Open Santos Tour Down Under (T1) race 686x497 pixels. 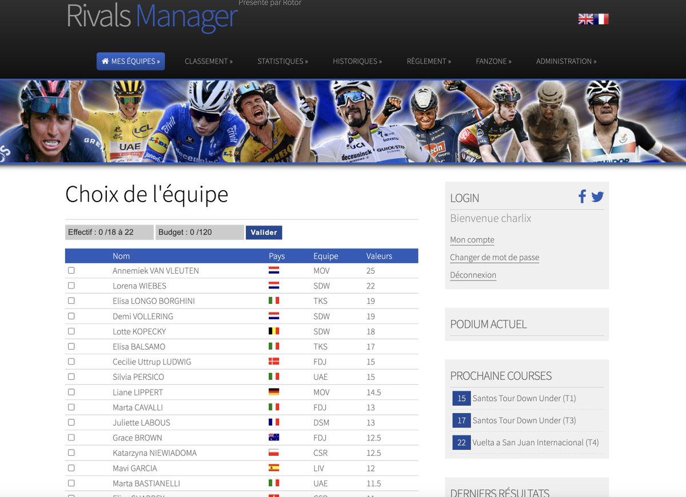tap(524, 398)
